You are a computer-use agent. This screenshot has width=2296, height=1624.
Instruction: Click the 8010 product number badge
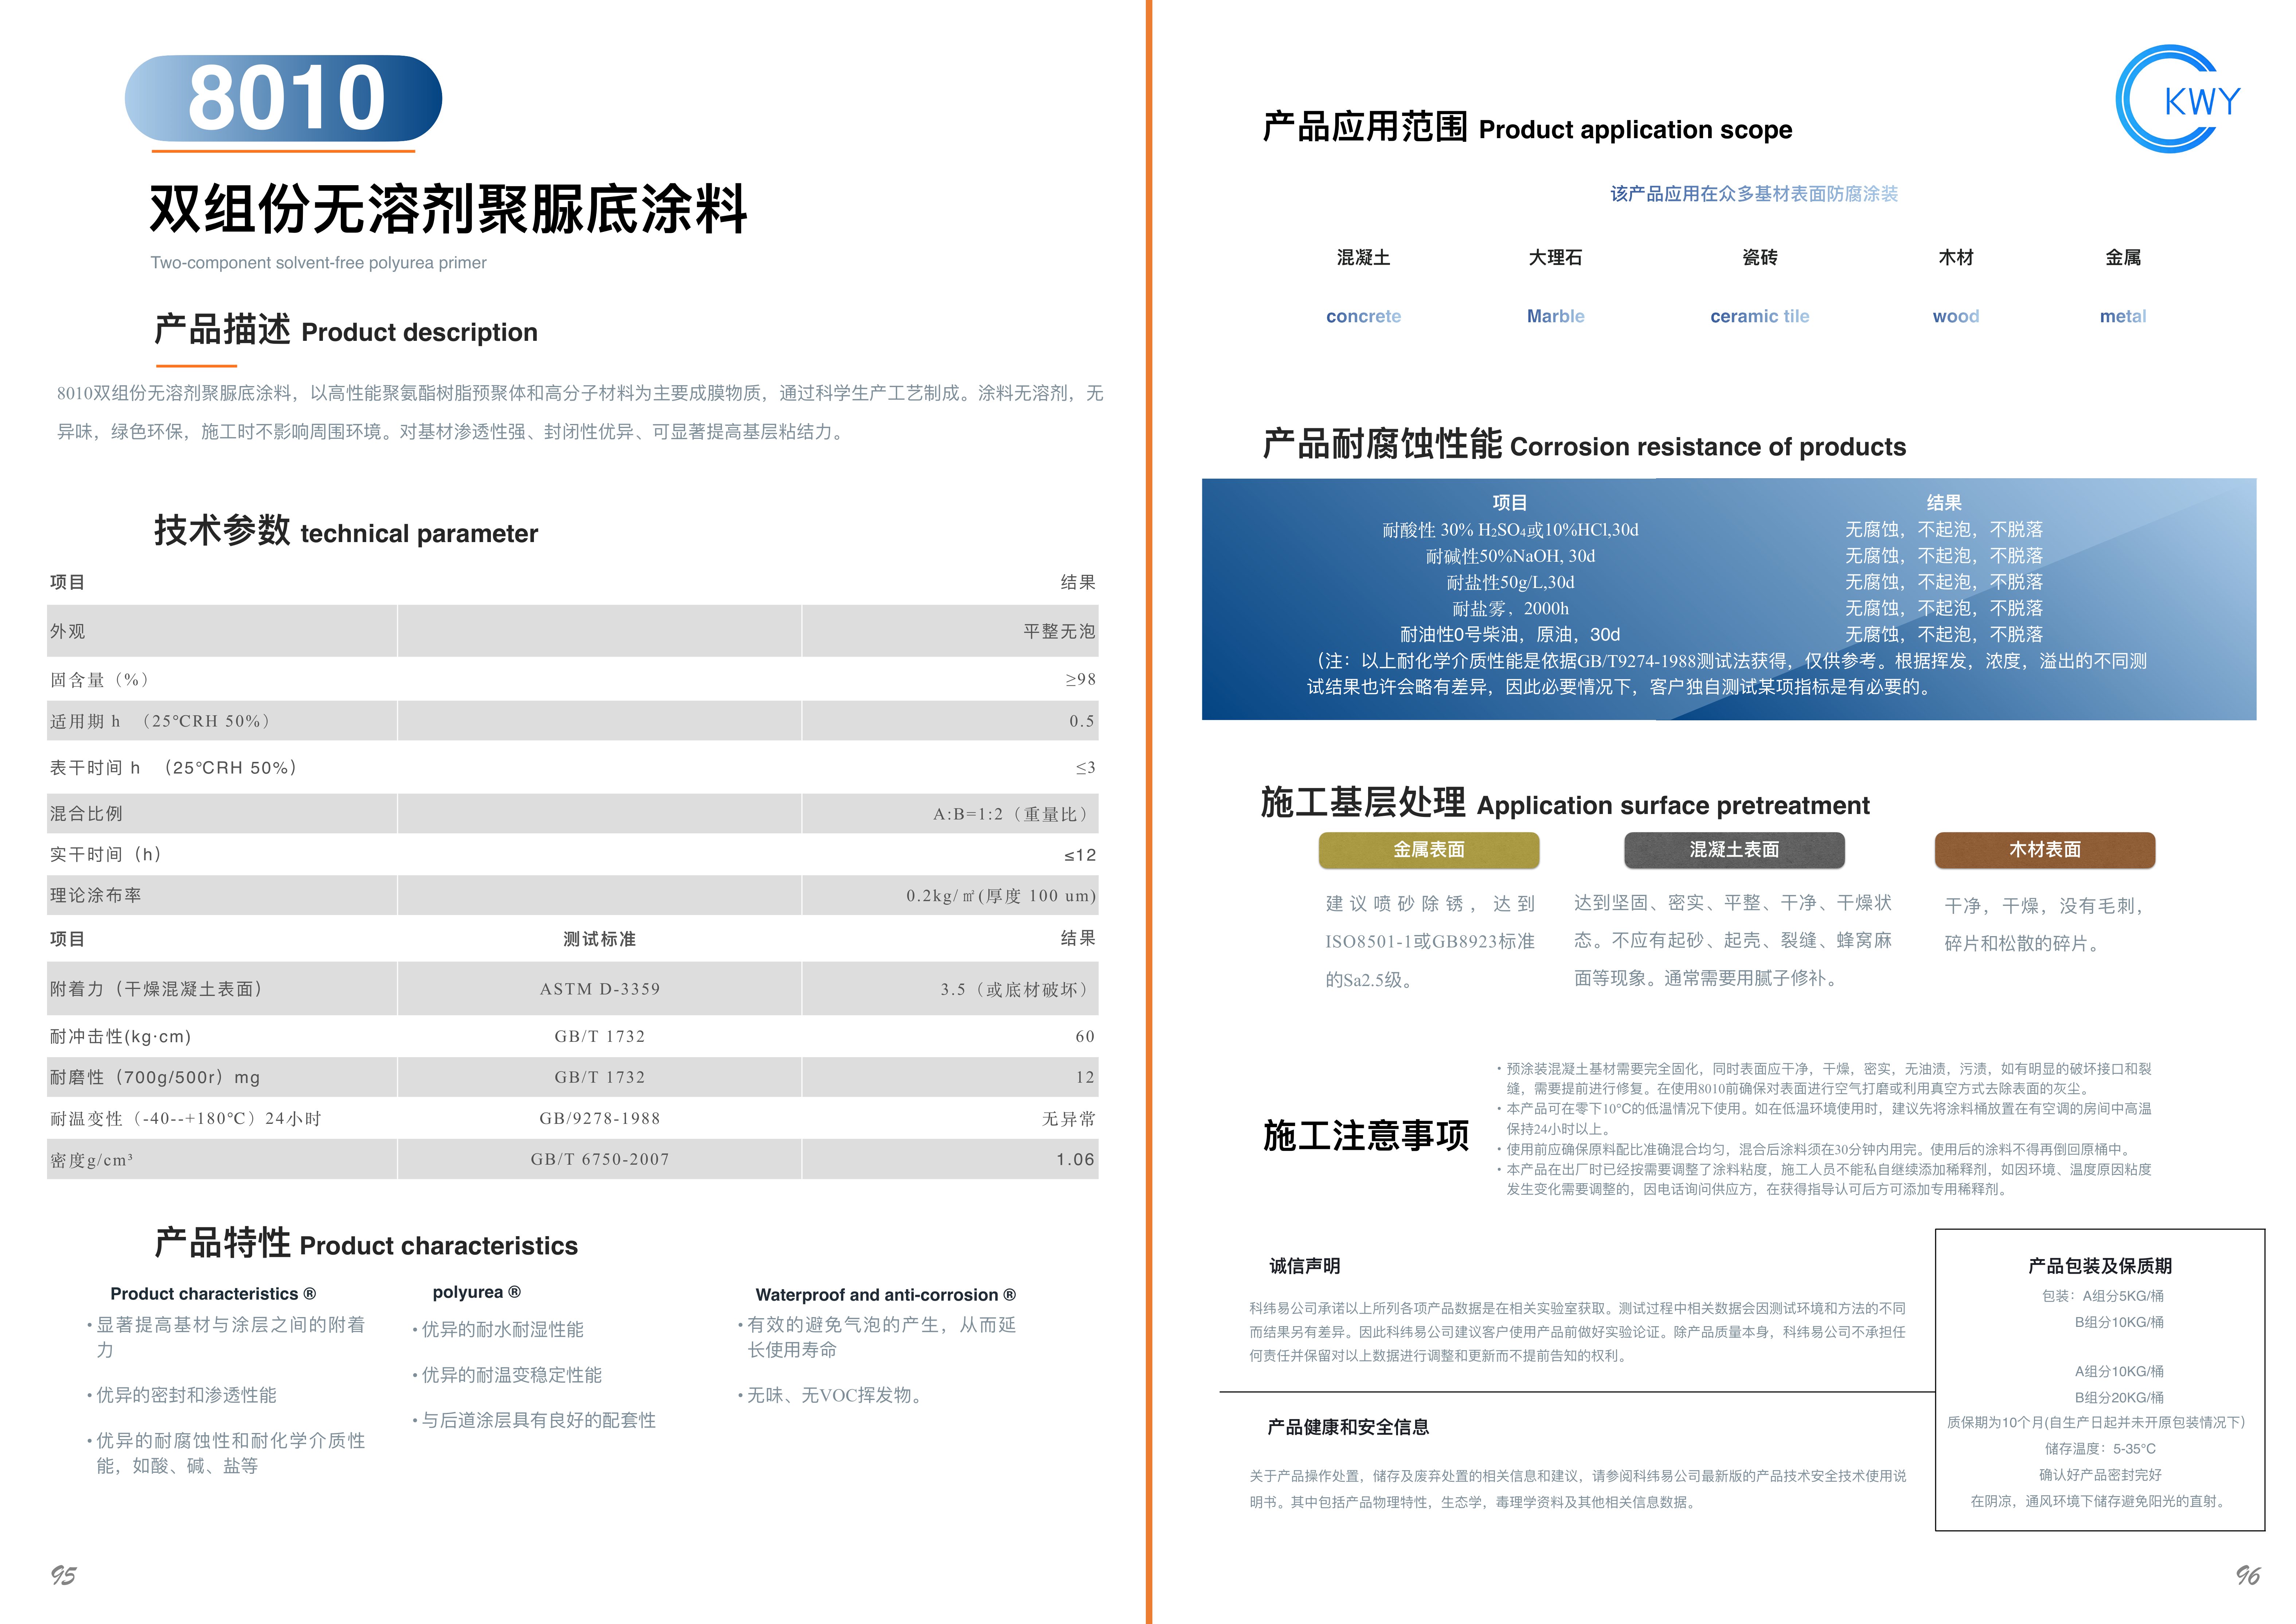283,98
